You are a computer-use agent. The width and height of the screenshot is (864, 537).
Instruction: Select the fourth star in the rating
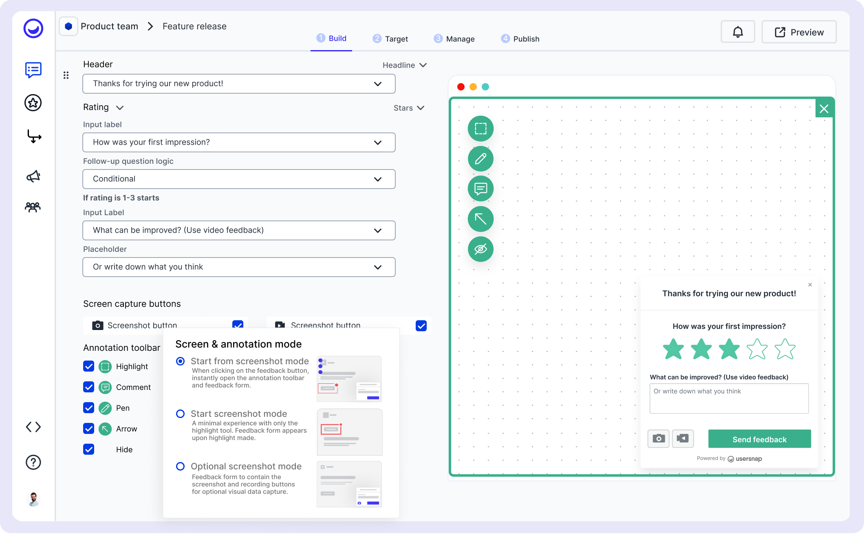757,349
